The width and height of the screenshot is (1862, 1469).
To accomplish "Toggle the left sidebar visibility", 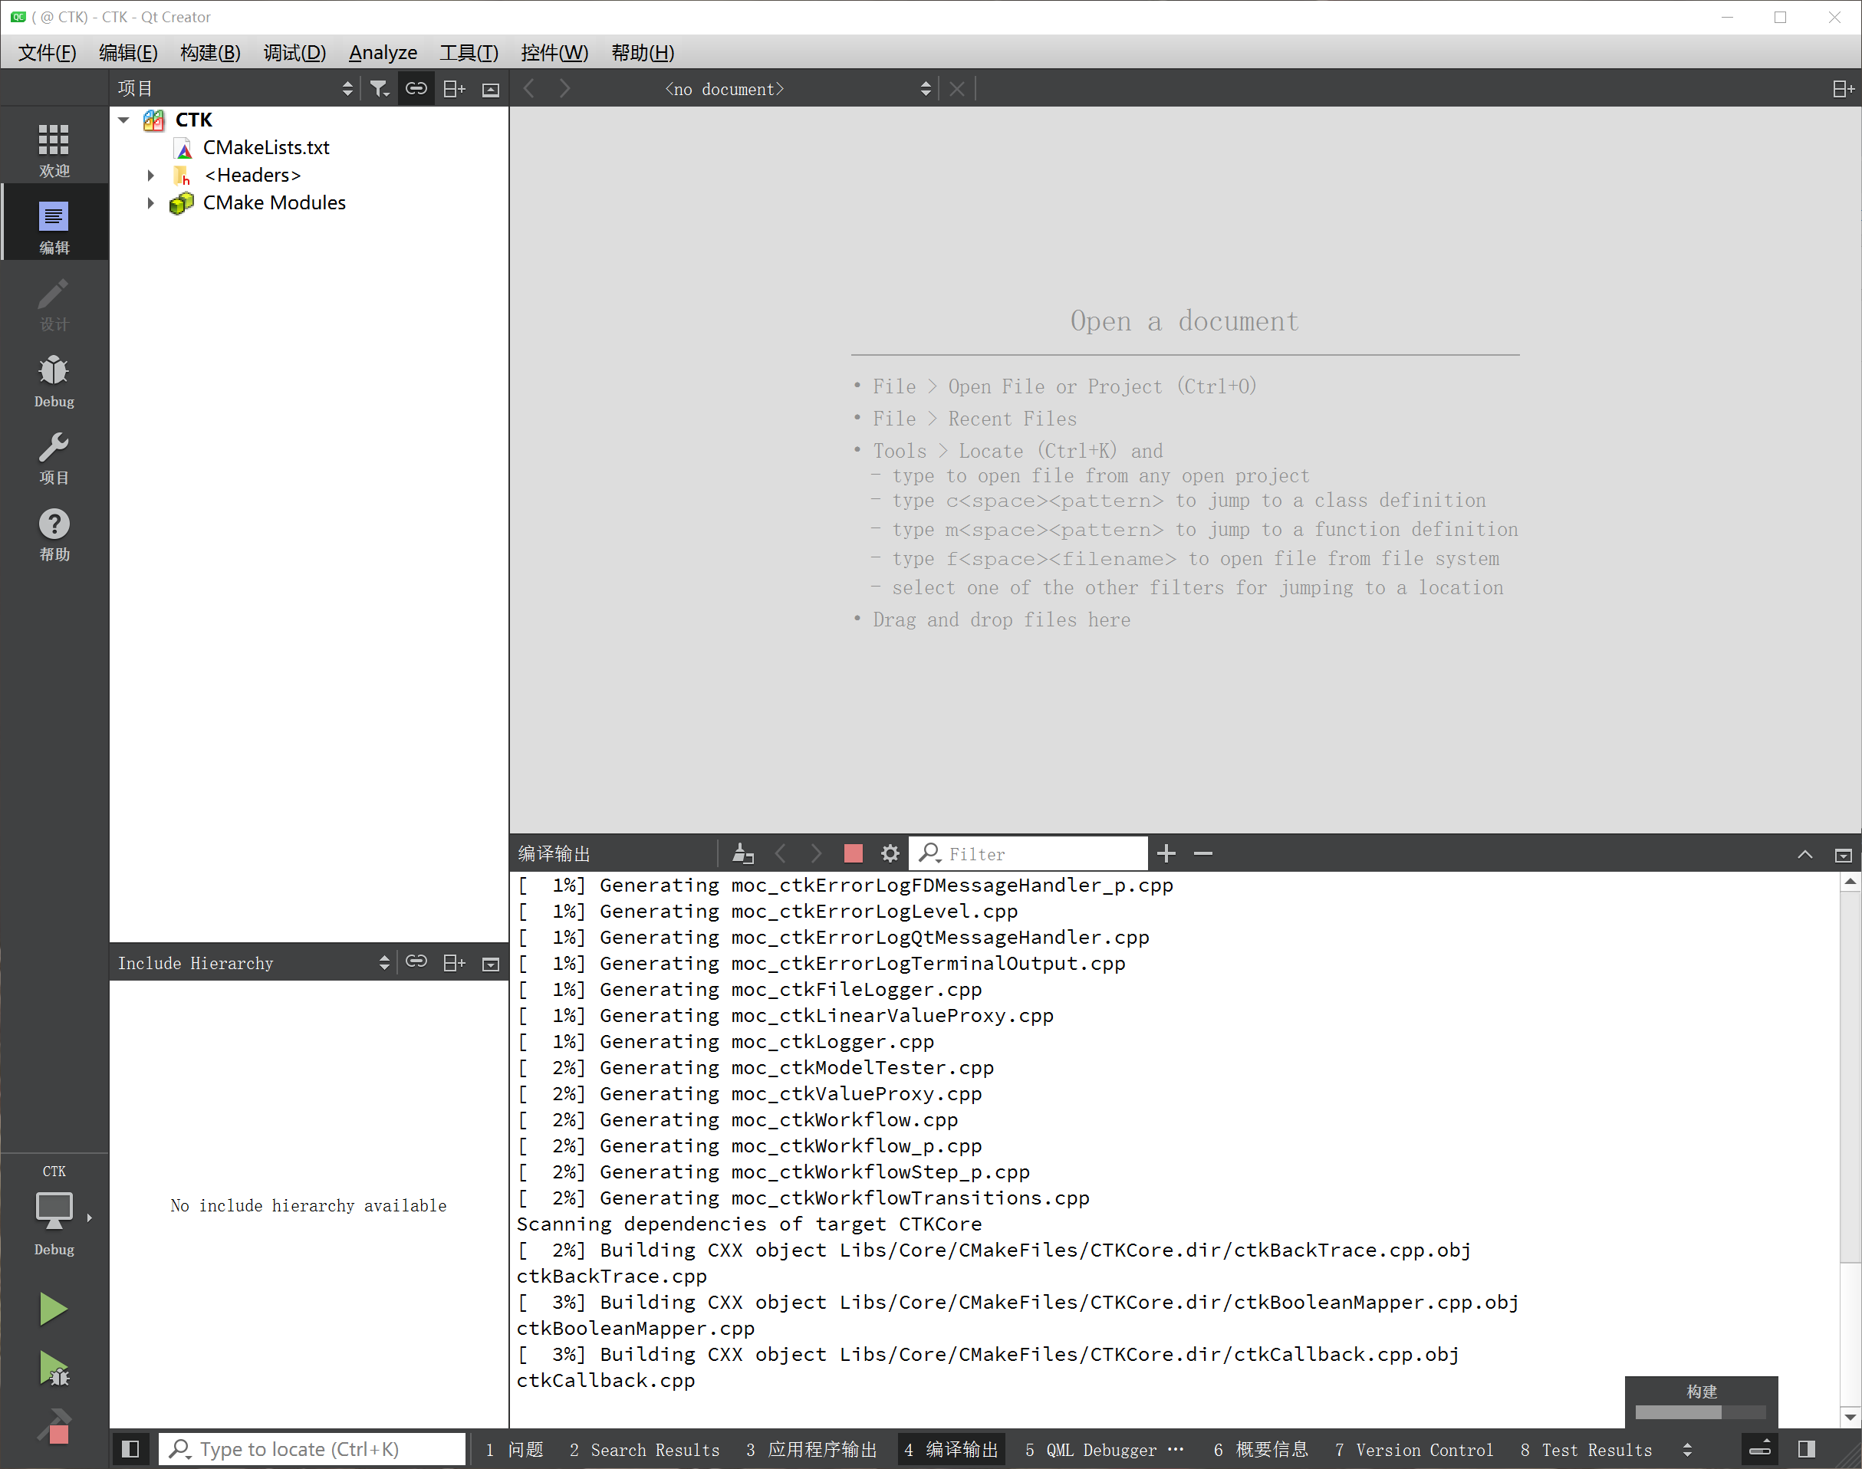I will pyautogui.click(x=130, y=1449).
